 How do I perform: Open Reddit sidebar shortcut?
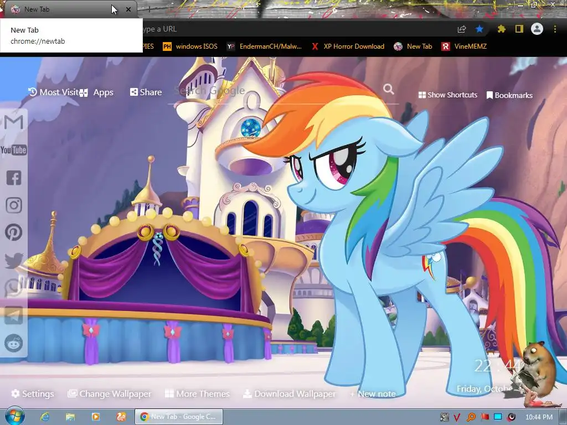[x=14, y=343]
